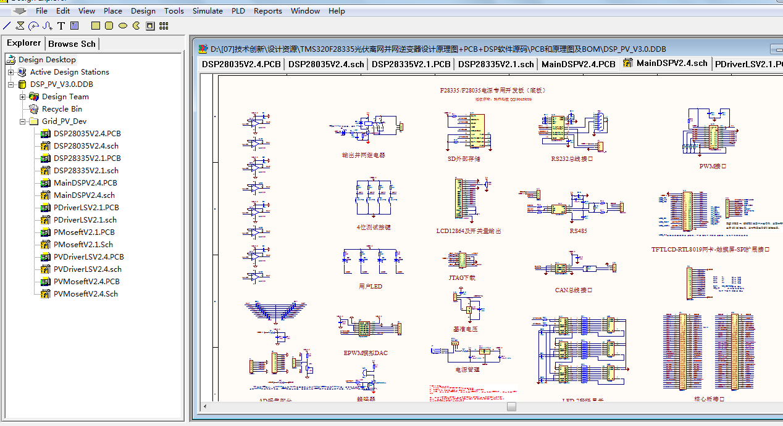Viewport: 783px width, 426px height.
Task: Click PCB icon beside PDriverLSV2.1.PCB in tree
Action: pyautogui.click(x=46, y=208)
